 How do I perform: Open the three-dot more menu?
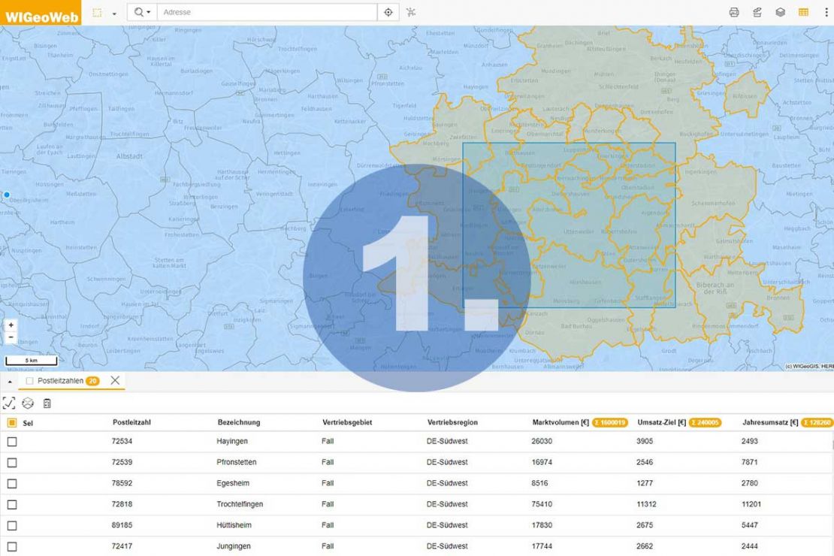click(x=826, y=12)
